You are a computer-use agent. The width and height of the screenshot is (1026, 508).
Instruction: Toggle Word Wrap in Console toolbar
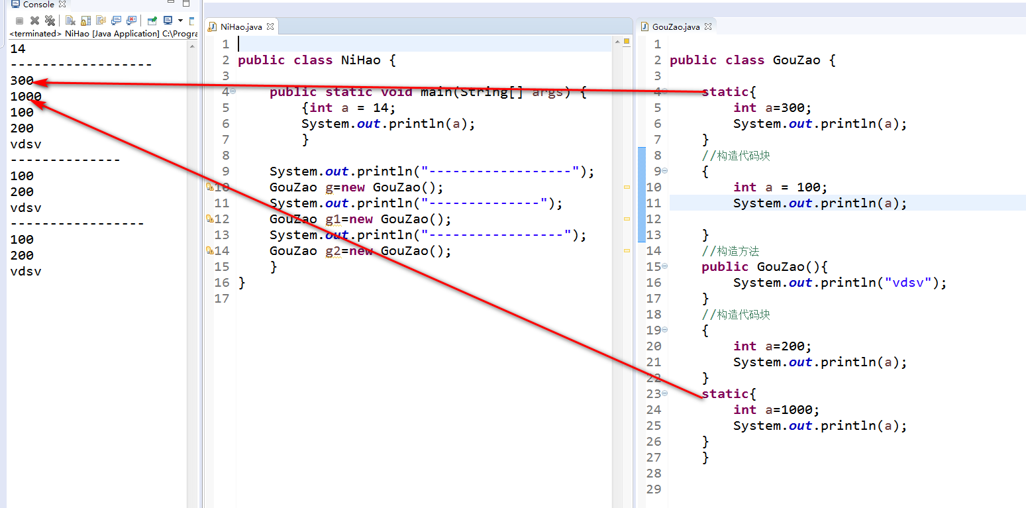coord(101,21)
